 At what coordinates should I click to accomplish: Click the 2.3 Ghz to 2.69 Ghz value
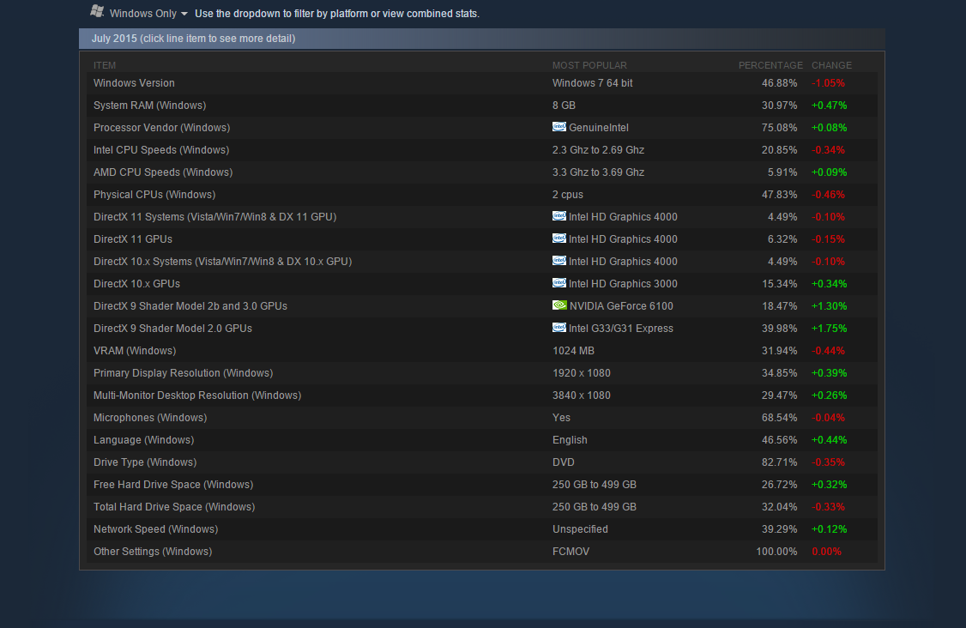pyautogui.click(x=598, y=150)
